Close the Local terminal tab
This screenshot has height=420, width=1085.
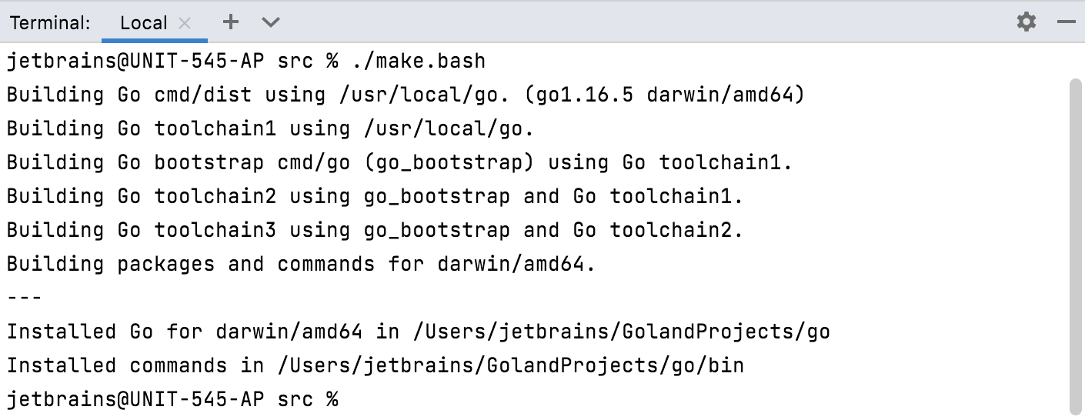[185, 23]
